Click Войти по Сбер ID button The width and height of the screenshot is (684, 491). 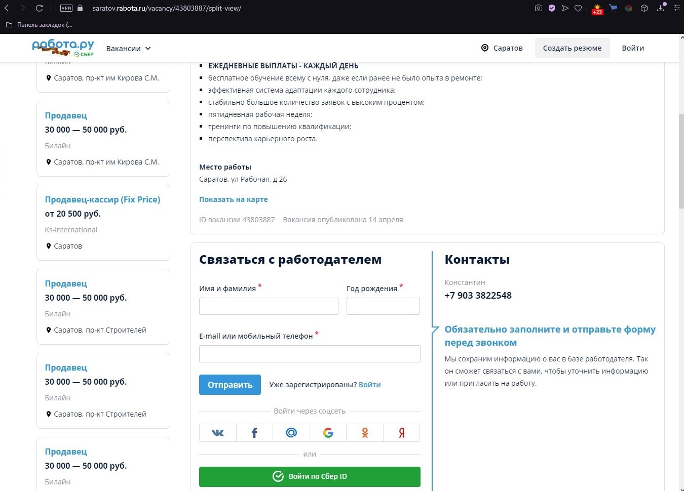(310, 477)
